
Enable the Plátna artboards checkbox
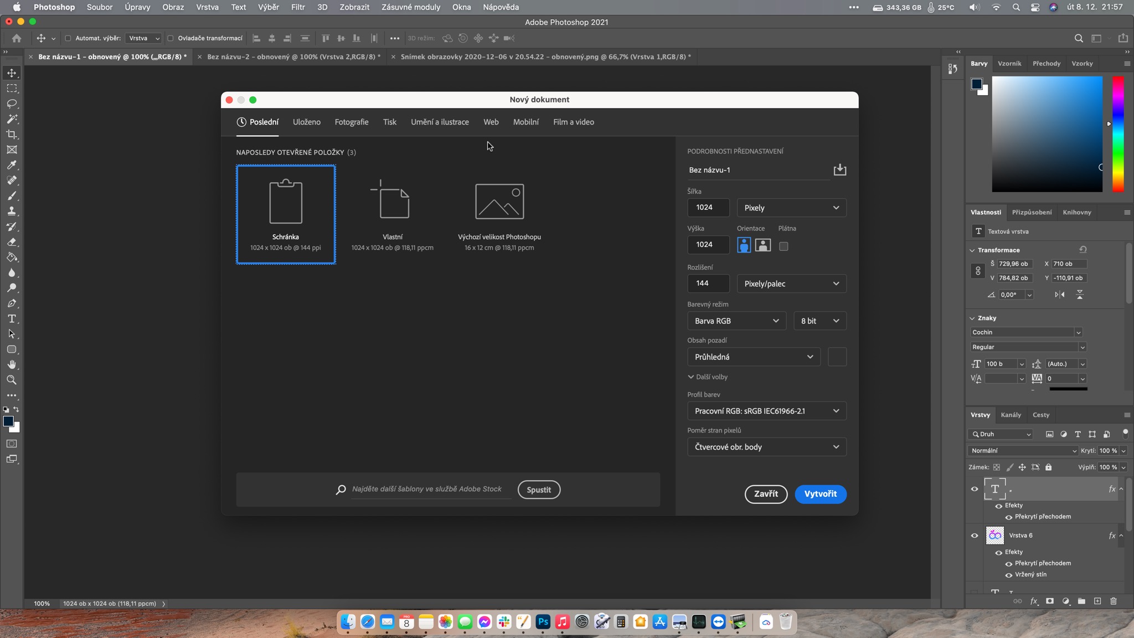(x=783, y=246)
